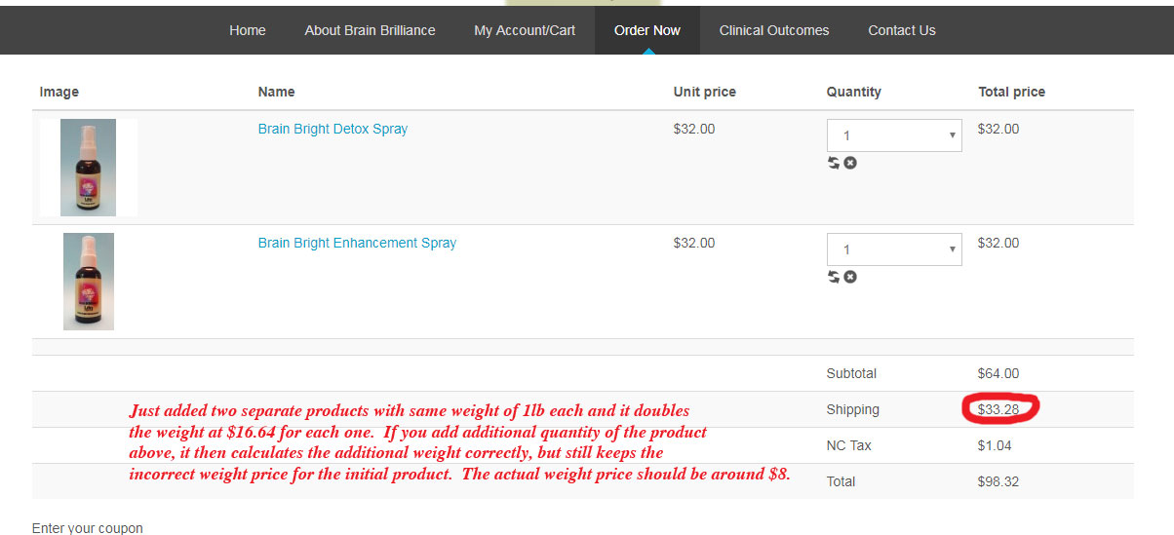Click the Detox Spray bottle thumbnail
The image size is (1174, 535).
[88, 168]
